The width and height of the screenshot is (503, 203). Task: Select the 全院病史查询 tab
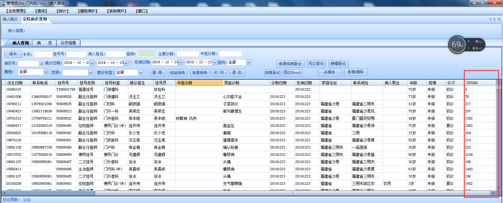(x=35, y=19)
